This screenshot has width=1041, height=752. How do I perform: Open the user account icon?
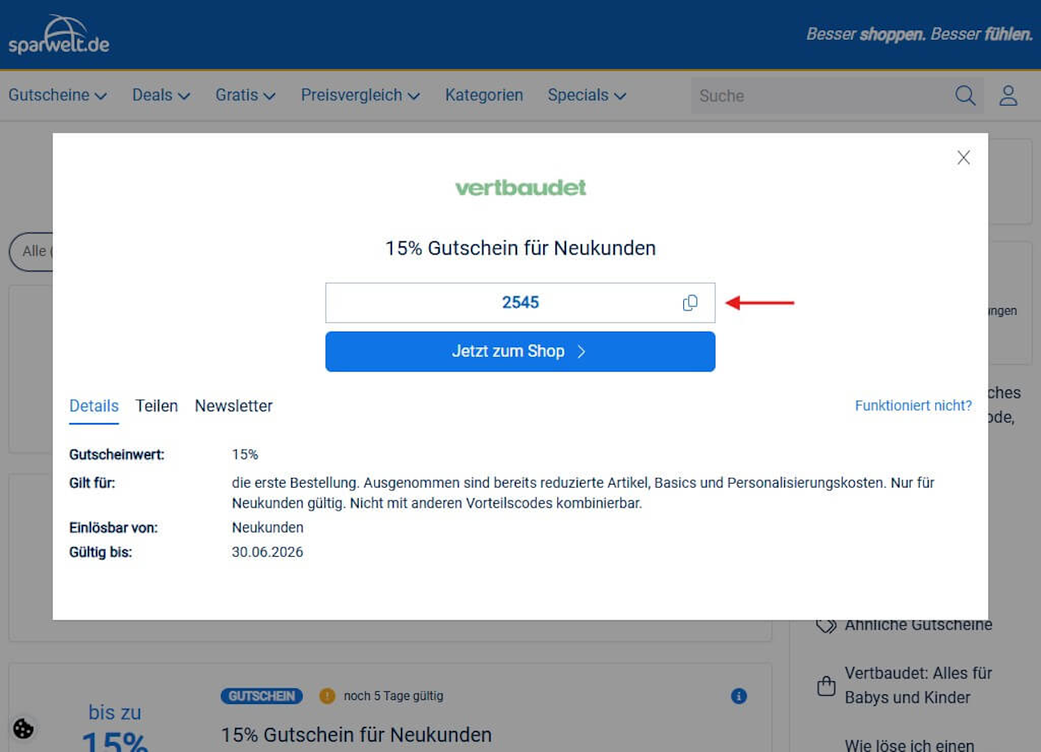click(1008, 95)
